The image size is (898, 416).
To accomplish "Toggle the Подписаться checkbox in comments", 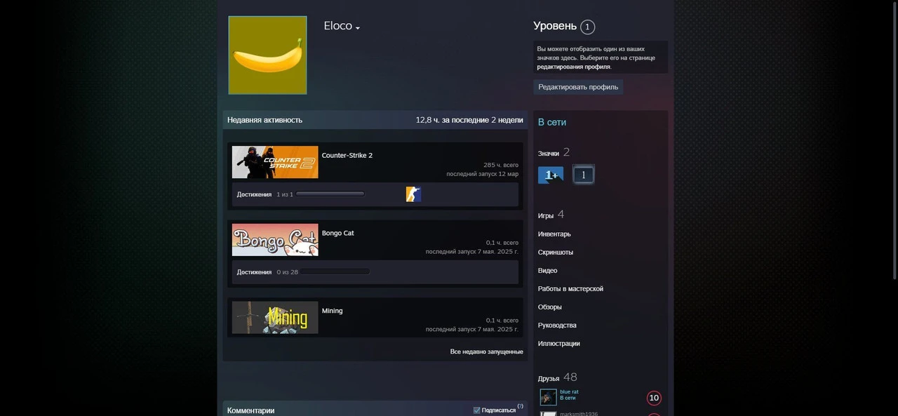I will click(477, 410).
